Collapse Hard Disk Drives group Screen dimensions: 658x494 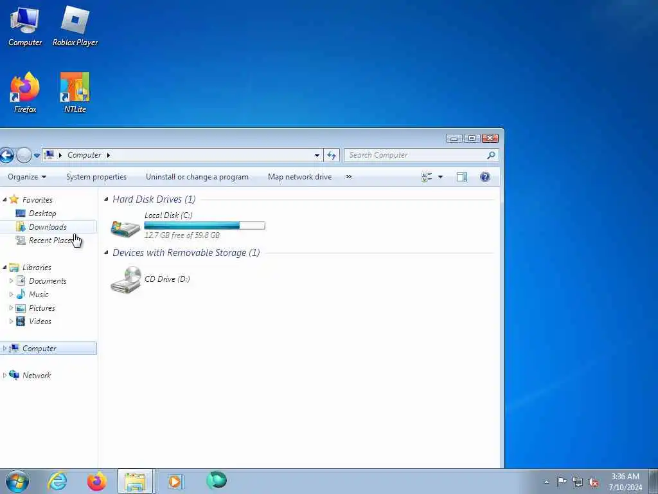[106, 199]
